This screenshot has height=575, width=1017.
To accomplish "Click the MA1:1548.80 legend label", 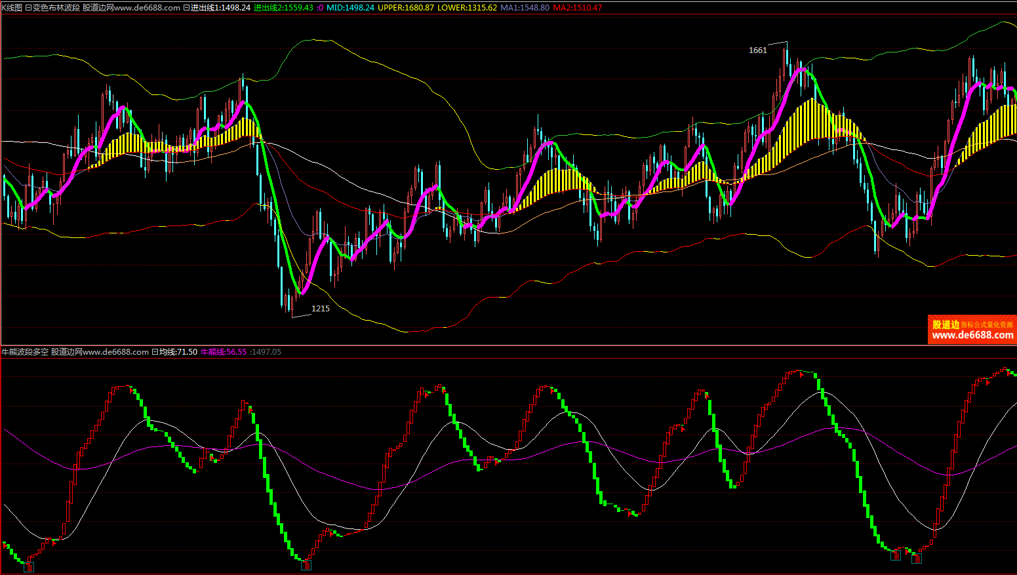I will (525, 8).
